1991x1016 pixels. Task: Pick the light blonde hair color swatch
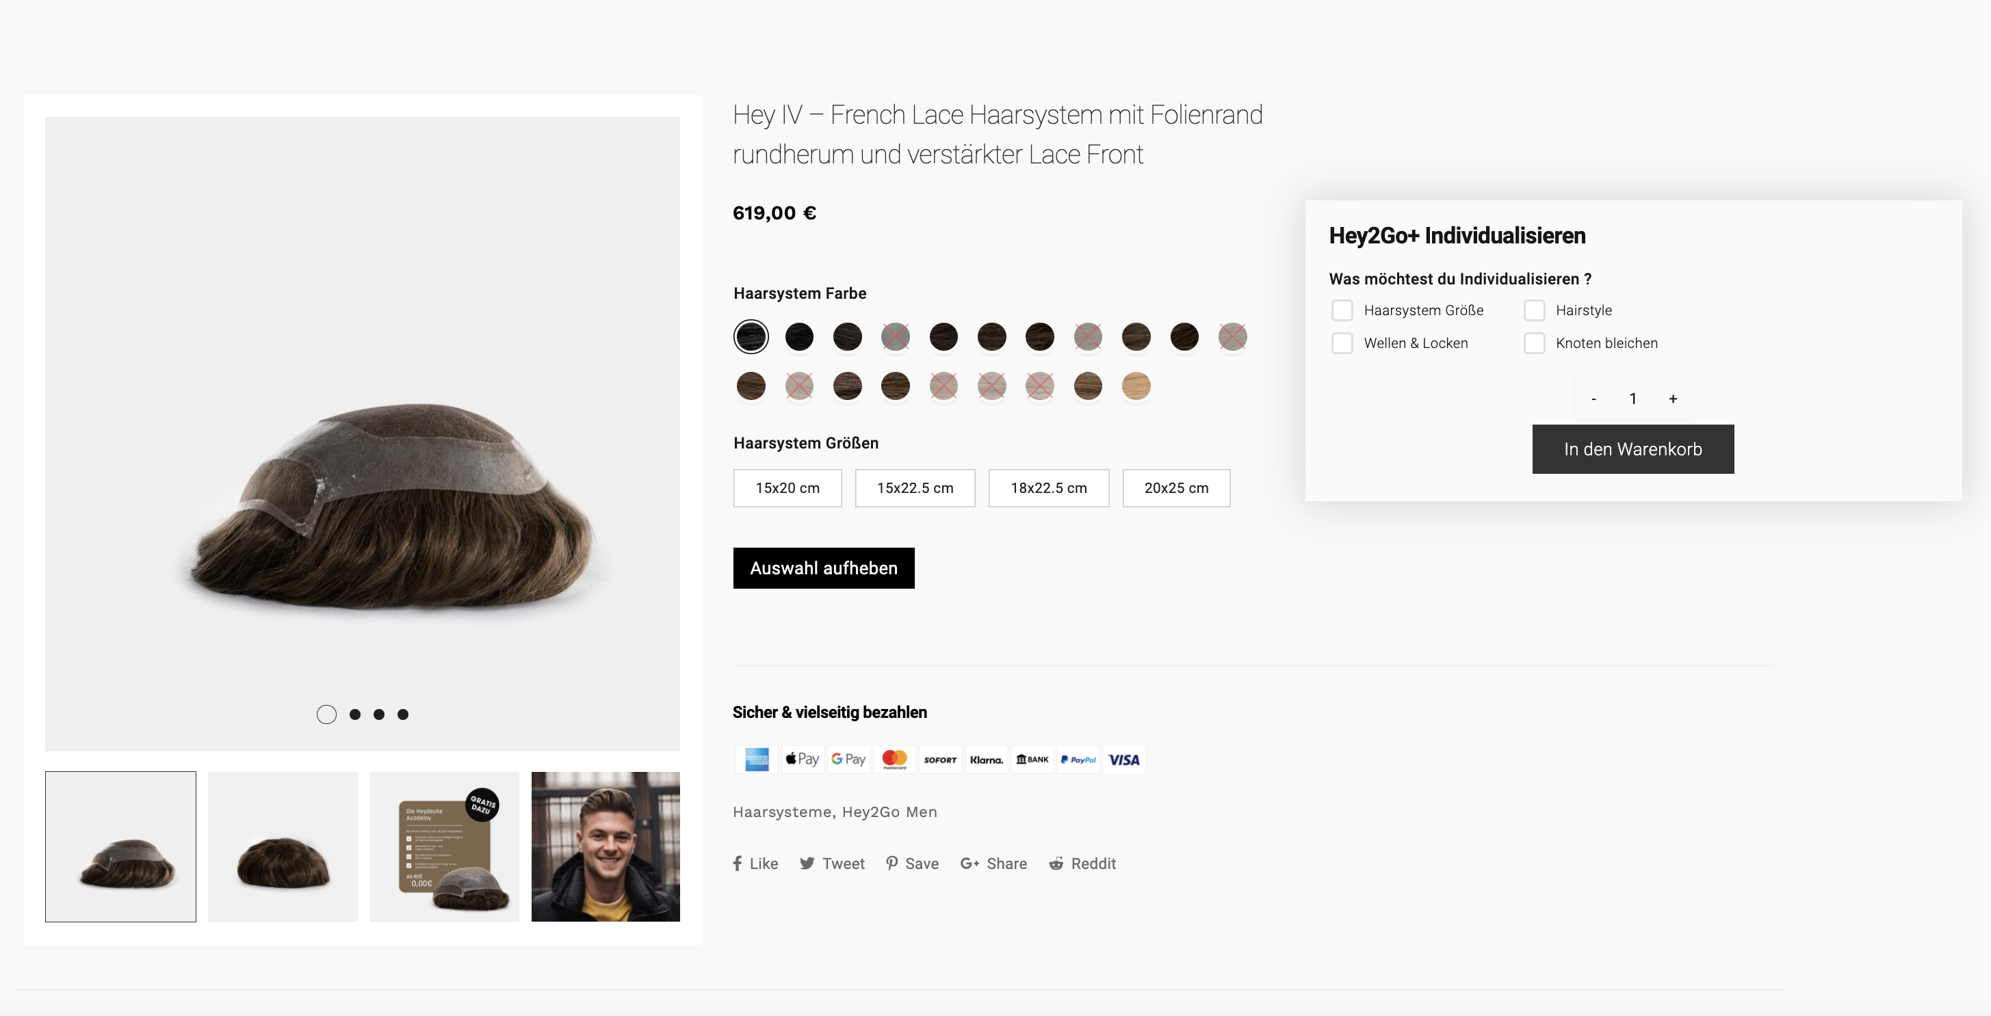(x=1136, y=386)
